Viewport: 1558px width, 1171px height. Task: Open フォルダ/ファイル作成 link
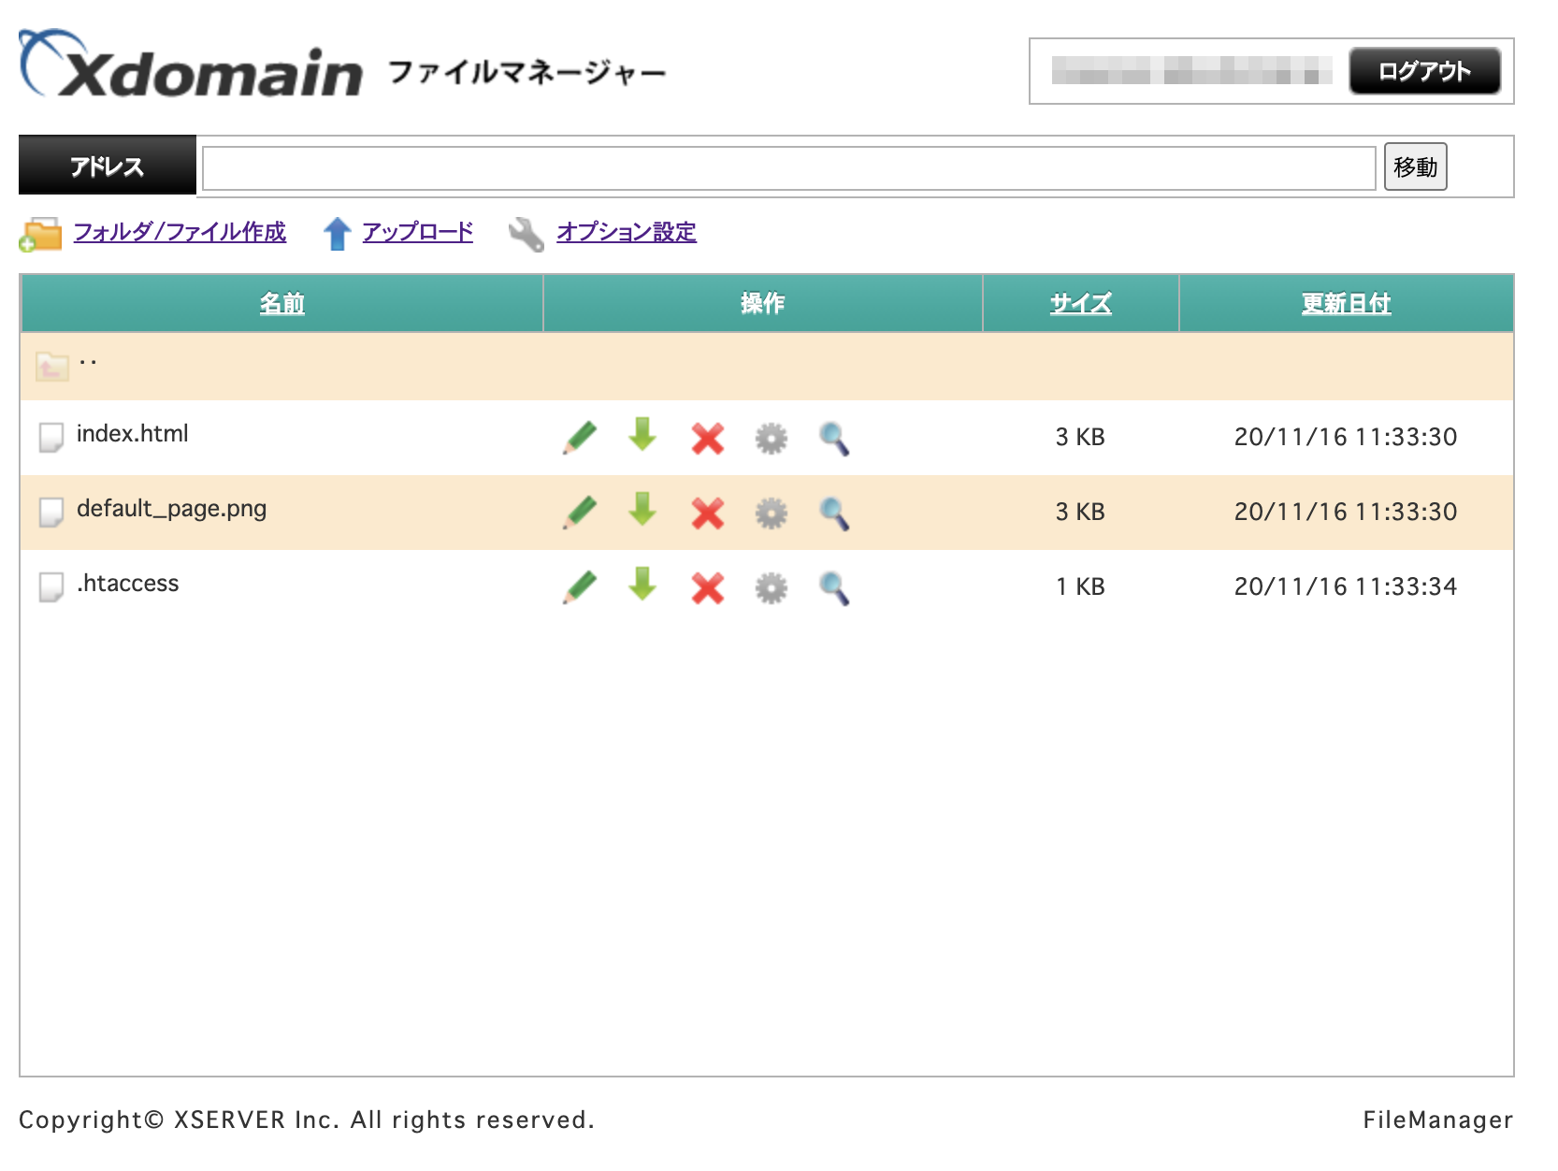(x=182, y=232)
